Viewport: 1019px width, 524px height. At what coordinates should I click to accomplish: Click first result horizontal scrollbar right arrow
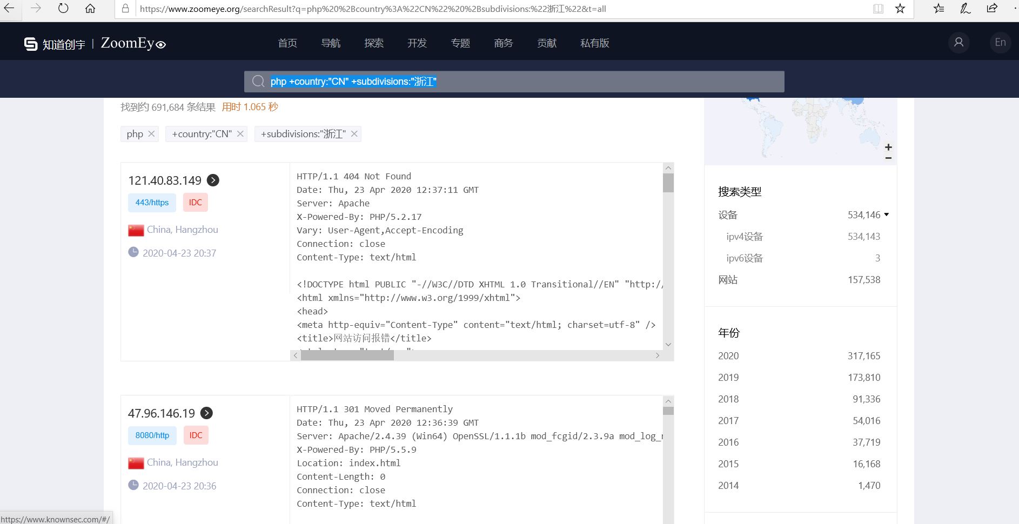pos(658,355)
